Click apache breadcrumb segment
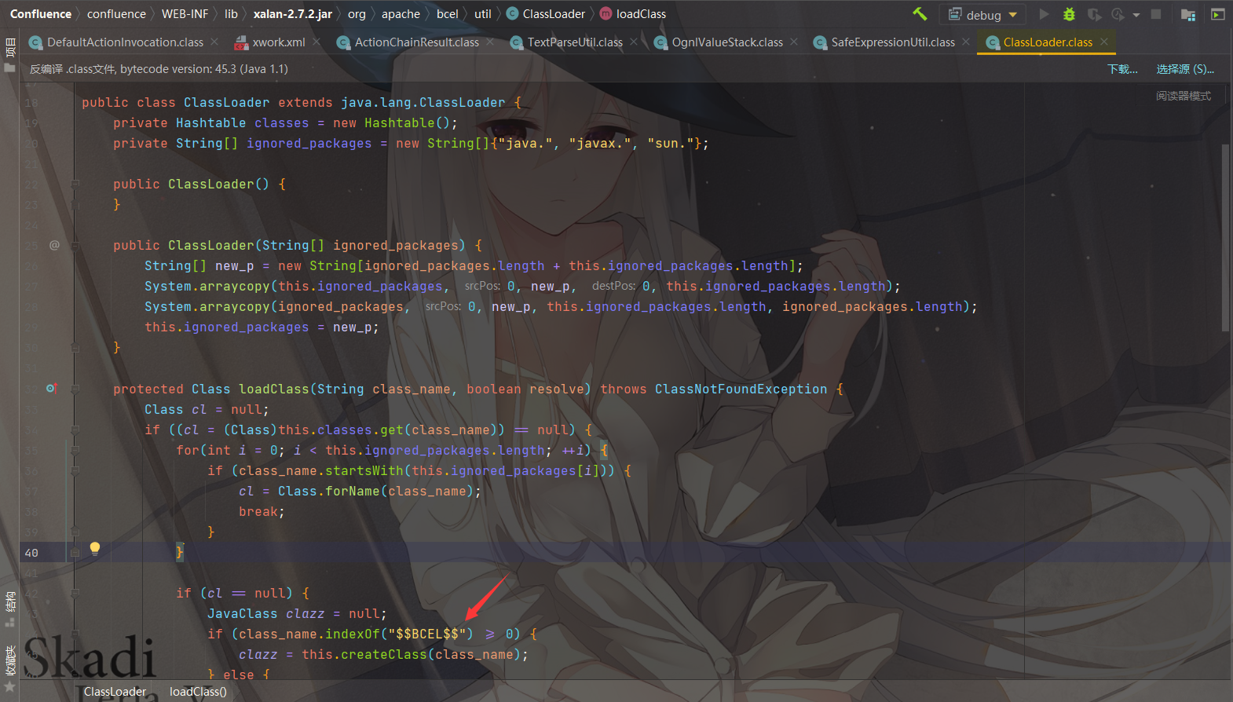The height and width of the screenshot is (702, 1233). [401, 14]
